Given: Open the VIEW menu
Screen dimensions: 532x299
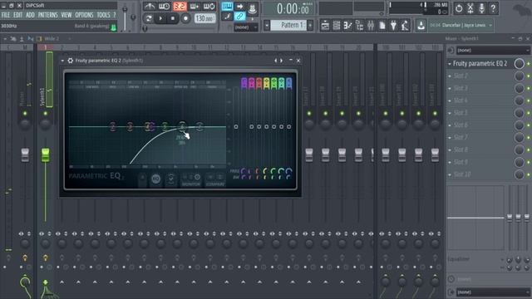Looking at the screenshot, I should tap(66, 15).
